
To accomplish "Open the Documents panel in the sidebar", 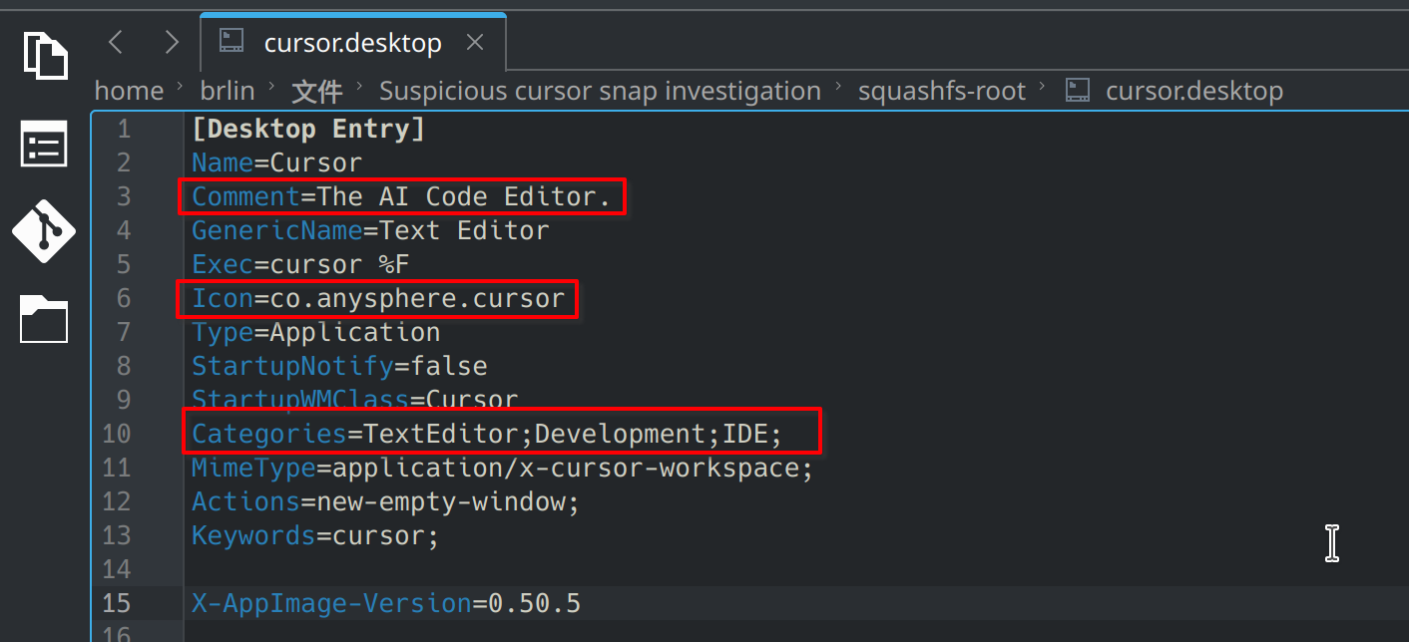I will [45, 56].
